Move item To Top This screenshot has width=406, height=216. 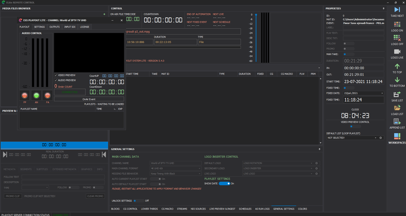(397, 66)
